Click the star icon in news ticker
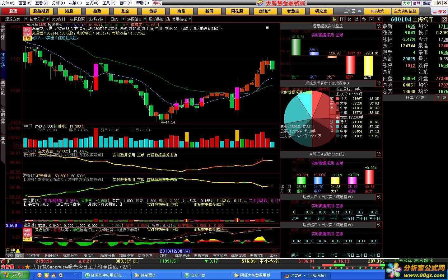 click(27, 267)
